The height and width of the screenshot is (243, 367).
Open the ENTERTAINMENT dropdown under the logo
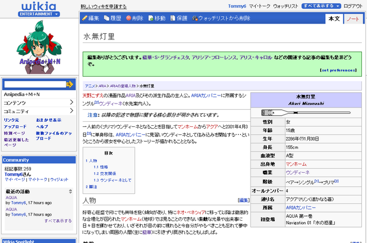tap(38, 14)
